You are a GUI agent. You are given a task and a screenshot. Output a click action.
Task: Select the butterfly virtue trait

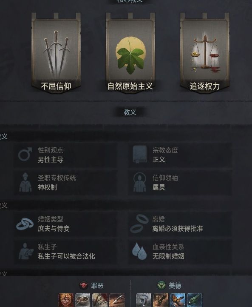178,300
